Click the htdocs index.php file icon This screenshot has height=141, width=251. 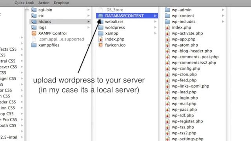coord(100,39)
